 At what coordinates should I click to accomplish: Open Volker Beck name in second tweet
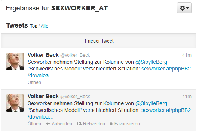tap(43, 96)
